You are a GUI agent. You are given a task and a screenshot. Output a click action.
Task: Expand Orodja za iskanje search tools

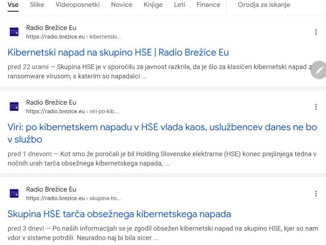tap(264, 5)
